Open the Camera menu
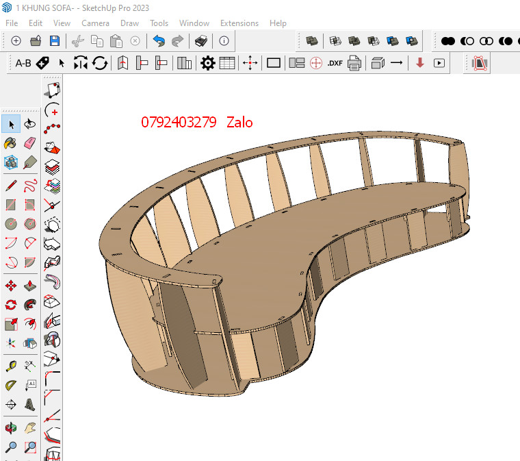 pos(95,23)
